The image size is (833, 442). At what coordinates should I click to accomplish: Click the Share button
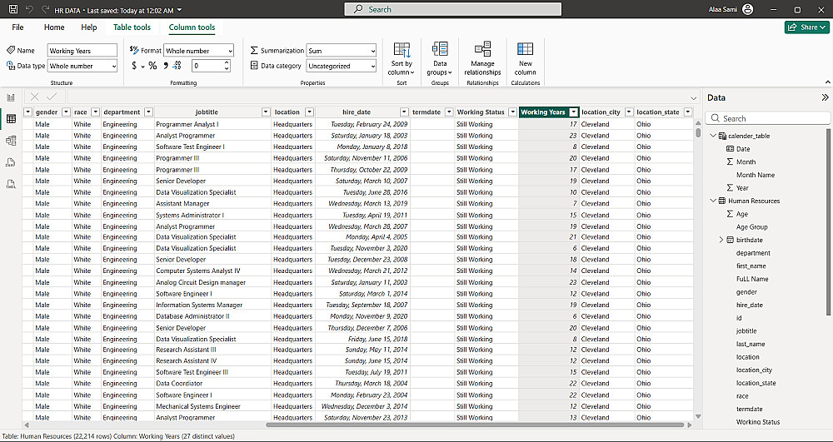(x=806, y=27)
